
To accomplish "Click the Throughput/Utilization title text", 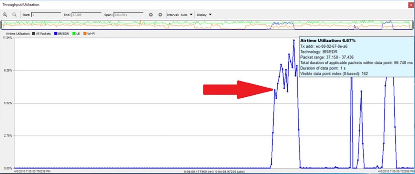I will pos(21,5).
